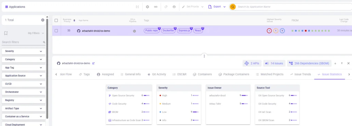The height and width of the screenshot is (126, 352).
Task: Switch to the General Info tab
Action: 130,74
